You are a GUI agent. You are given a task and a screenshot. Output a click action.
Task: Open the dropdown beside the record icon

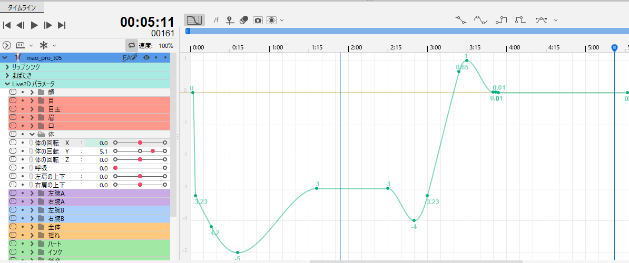282,20
